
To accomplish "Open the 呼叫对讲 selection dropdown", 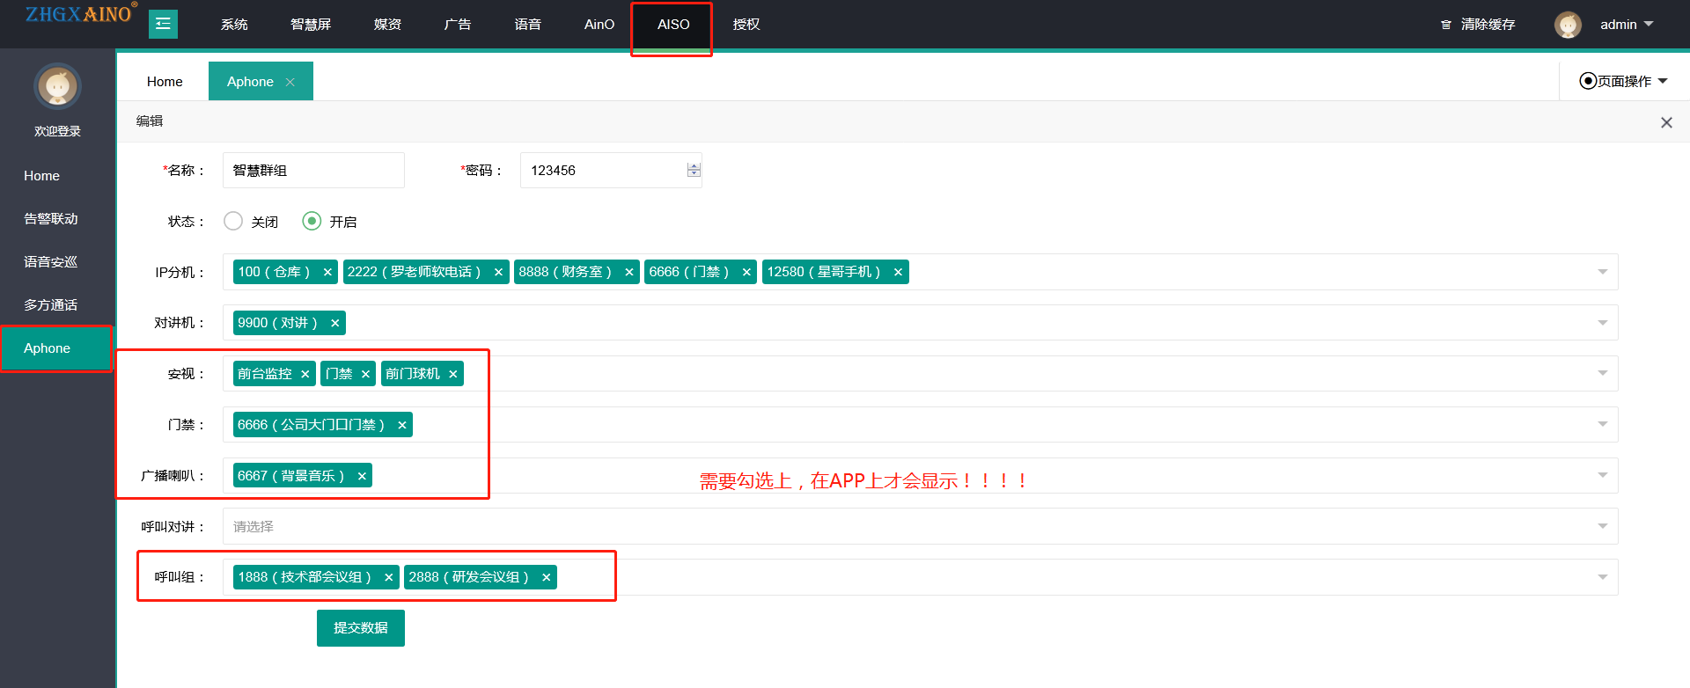I will coord(920,526).
